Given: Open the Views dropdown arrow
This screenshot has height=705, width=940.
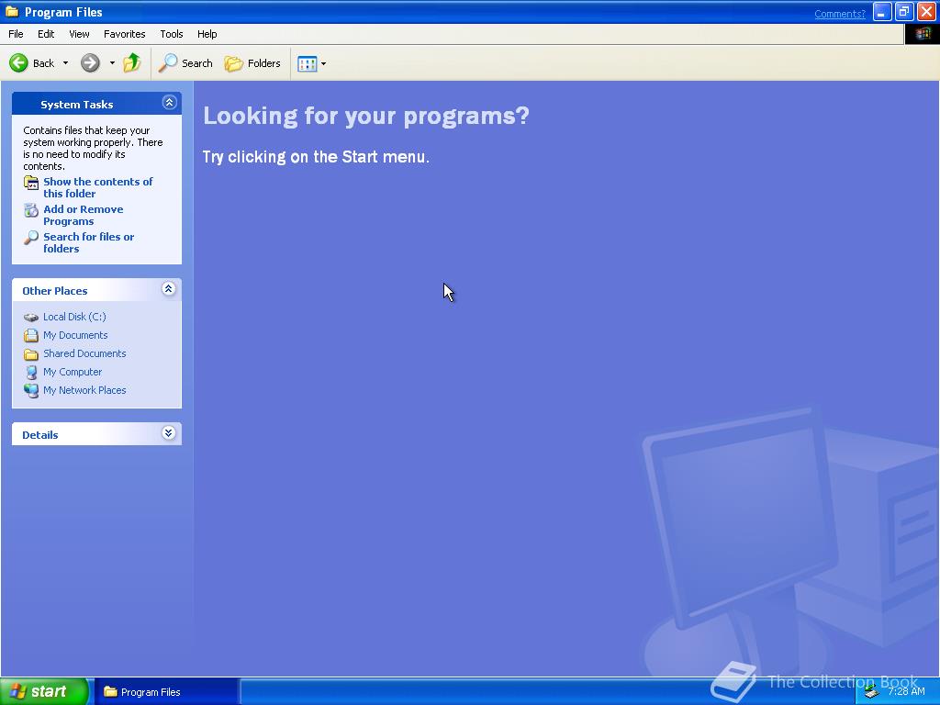Looking at the screenshot, I should 324,63.
